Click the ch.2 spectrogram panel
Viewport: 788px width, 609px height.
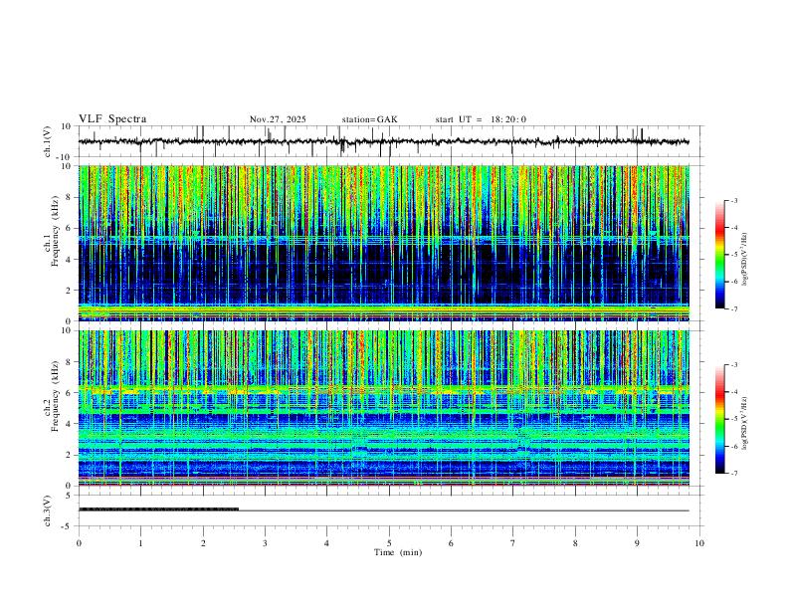point(384,408)
